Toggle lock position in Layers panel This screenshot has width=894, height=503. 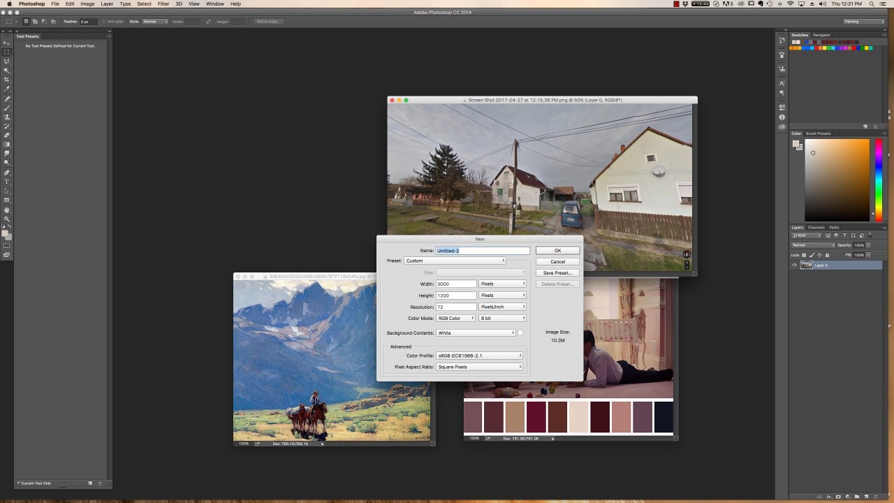point(819,255)
